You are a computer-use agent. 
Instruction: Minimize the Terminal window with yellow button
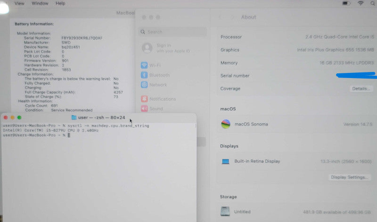(13, 118)
